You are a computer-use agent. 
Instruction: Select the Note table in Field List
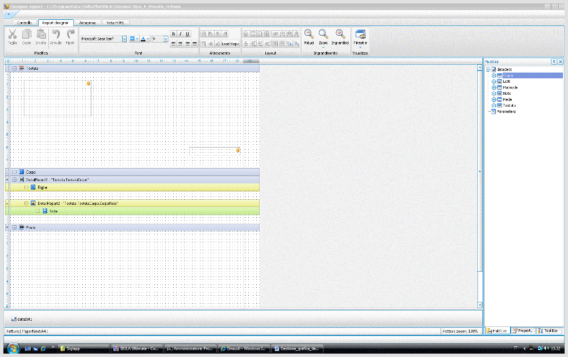tap(507, 94)
